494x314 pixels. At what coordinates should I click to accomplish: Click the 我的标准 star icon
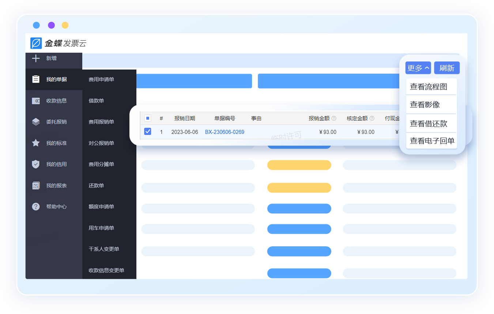pyautogui.click(x=35, y=143)
